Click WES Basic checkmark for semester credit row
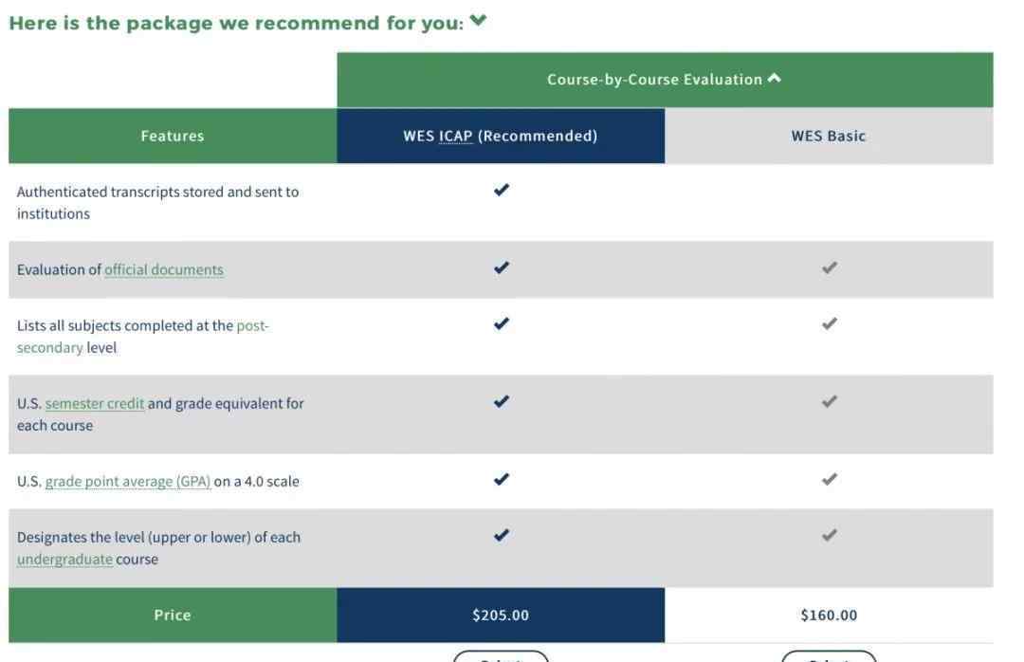This screenshot has height=662, width=1024. click(x=830, y=401)
